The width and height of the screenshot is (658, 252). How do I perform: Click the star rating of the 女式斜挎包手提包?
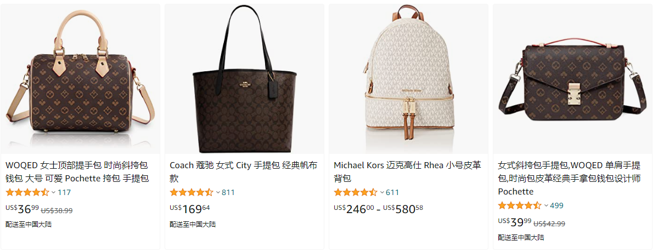coord(520,205)
